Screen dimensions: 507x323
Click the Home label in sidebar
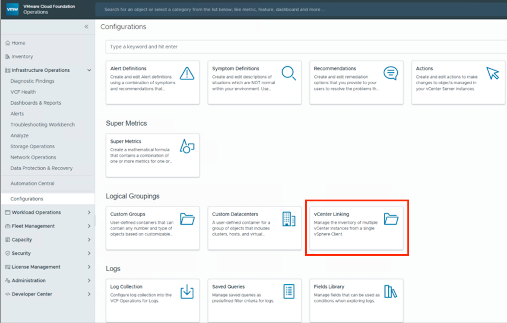(18, 43)
